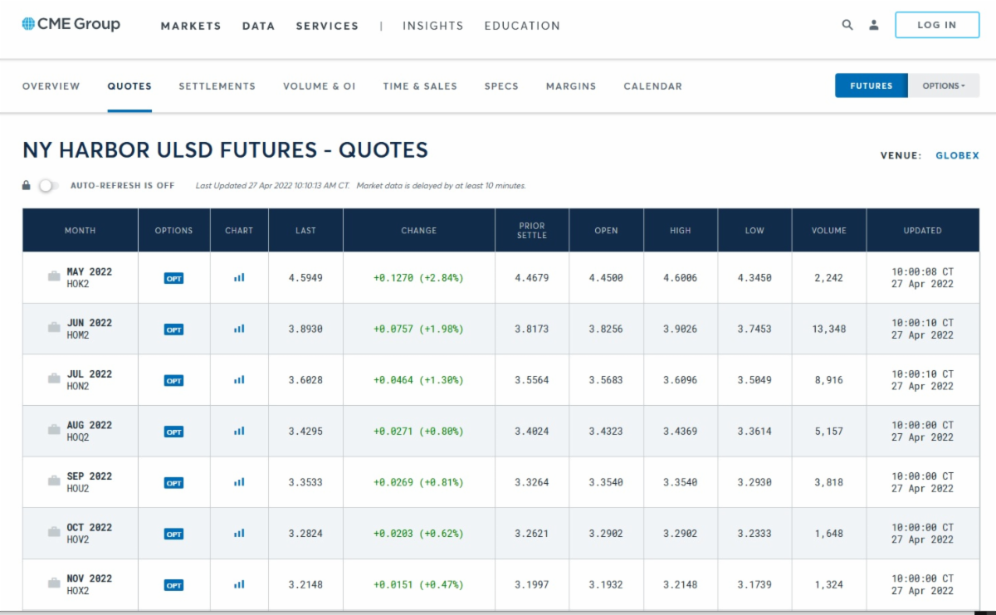The height and width of the screenshot is (615, 996).
Task: Open the chart icon for SEP 2022
Action: (x=239, y=482)
